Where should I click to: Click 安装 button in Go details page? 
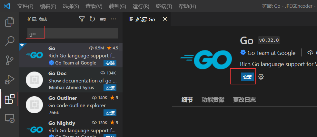pos(247,77)
